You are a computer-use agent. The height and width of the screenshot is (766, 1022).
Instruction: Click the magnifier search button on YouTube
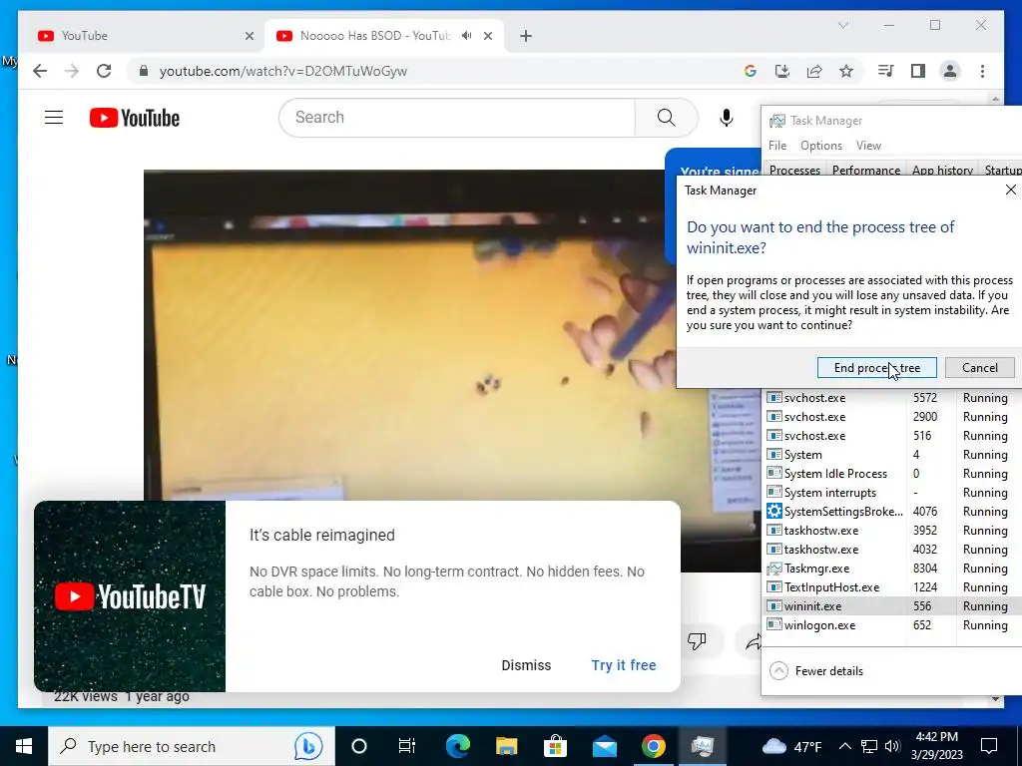click(666, 118)
